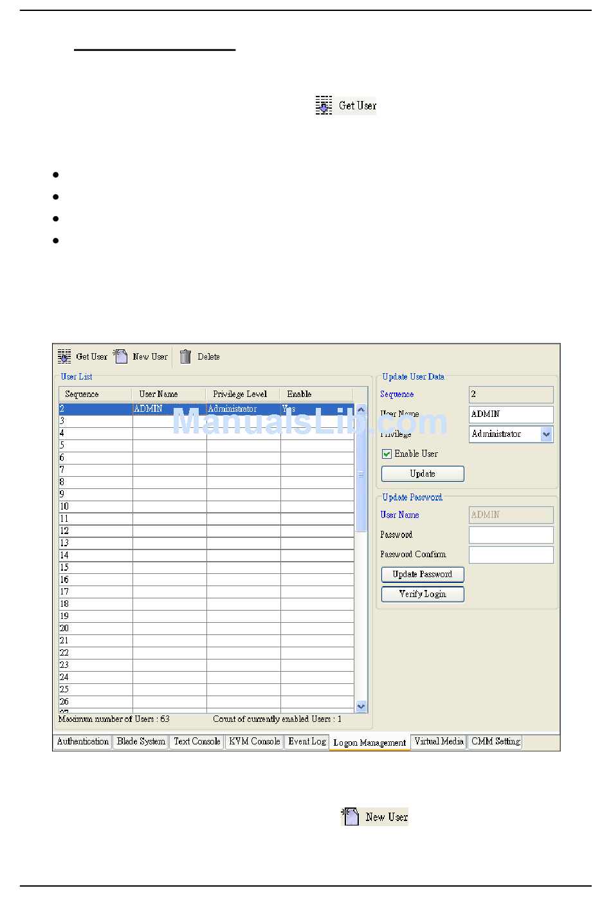Click the Privilege Level column header
This screenshot has height=913, width=611.
pos(243,394)
